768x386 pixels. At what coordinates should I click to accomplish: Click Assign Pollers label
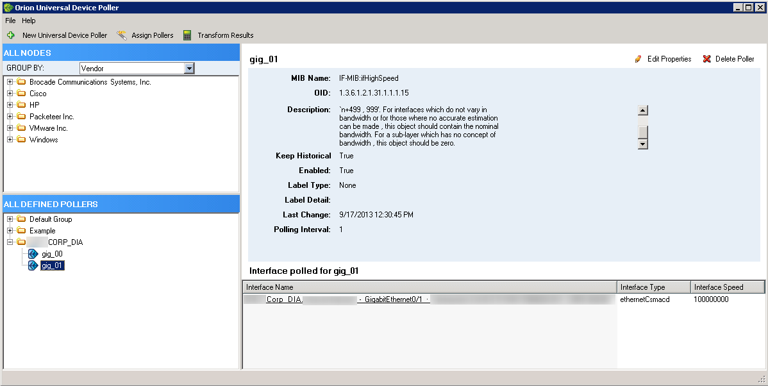[153, 35]
